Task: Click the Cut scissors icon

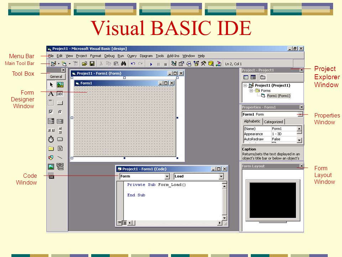Action: point(101,64)
